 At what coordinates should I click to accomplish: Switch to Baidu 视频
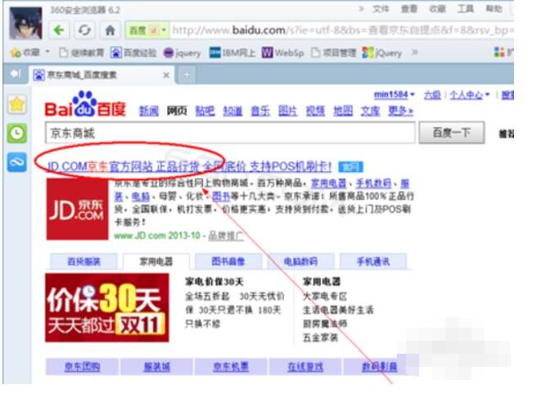pos(315,111)
